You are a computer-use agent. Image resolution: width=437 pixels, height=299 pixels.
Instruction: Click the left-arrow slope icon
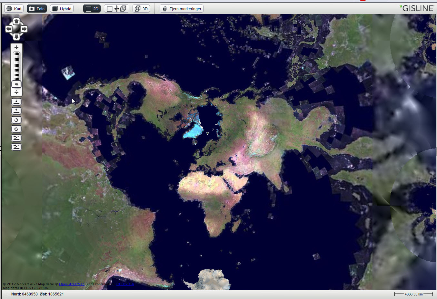pos(16,138)
